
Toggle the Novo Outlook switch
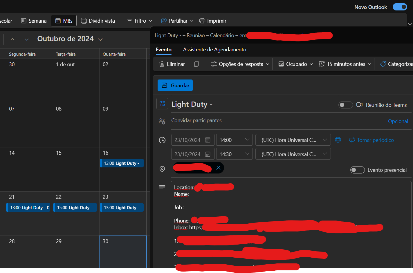(400, 7)
